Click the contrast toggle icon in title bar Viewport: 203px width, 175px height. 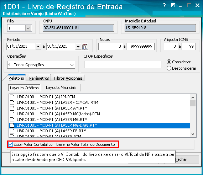[x=173, y=5]
